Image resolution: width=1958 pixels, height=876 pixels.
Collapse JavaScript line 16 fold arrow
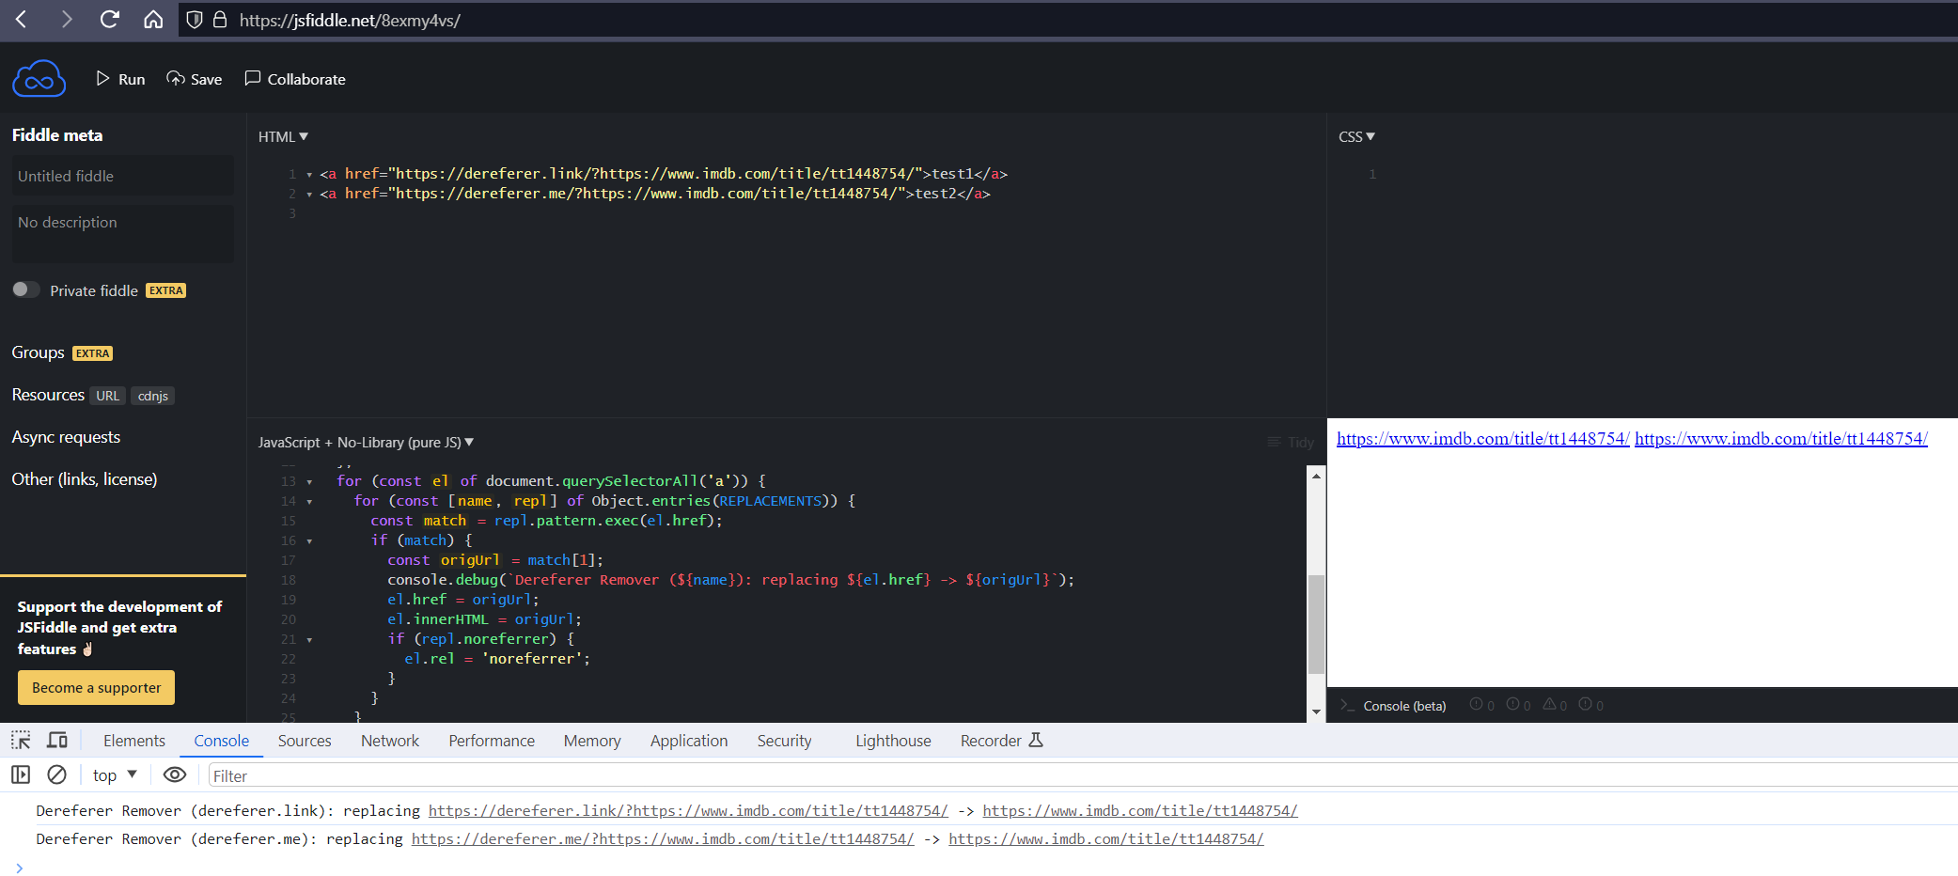coord(309,541)
